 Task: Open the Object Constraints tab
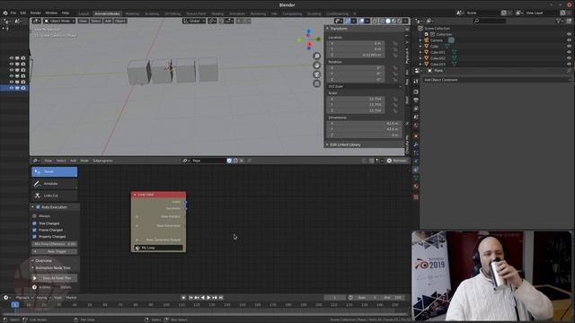[x=416, y=170]
